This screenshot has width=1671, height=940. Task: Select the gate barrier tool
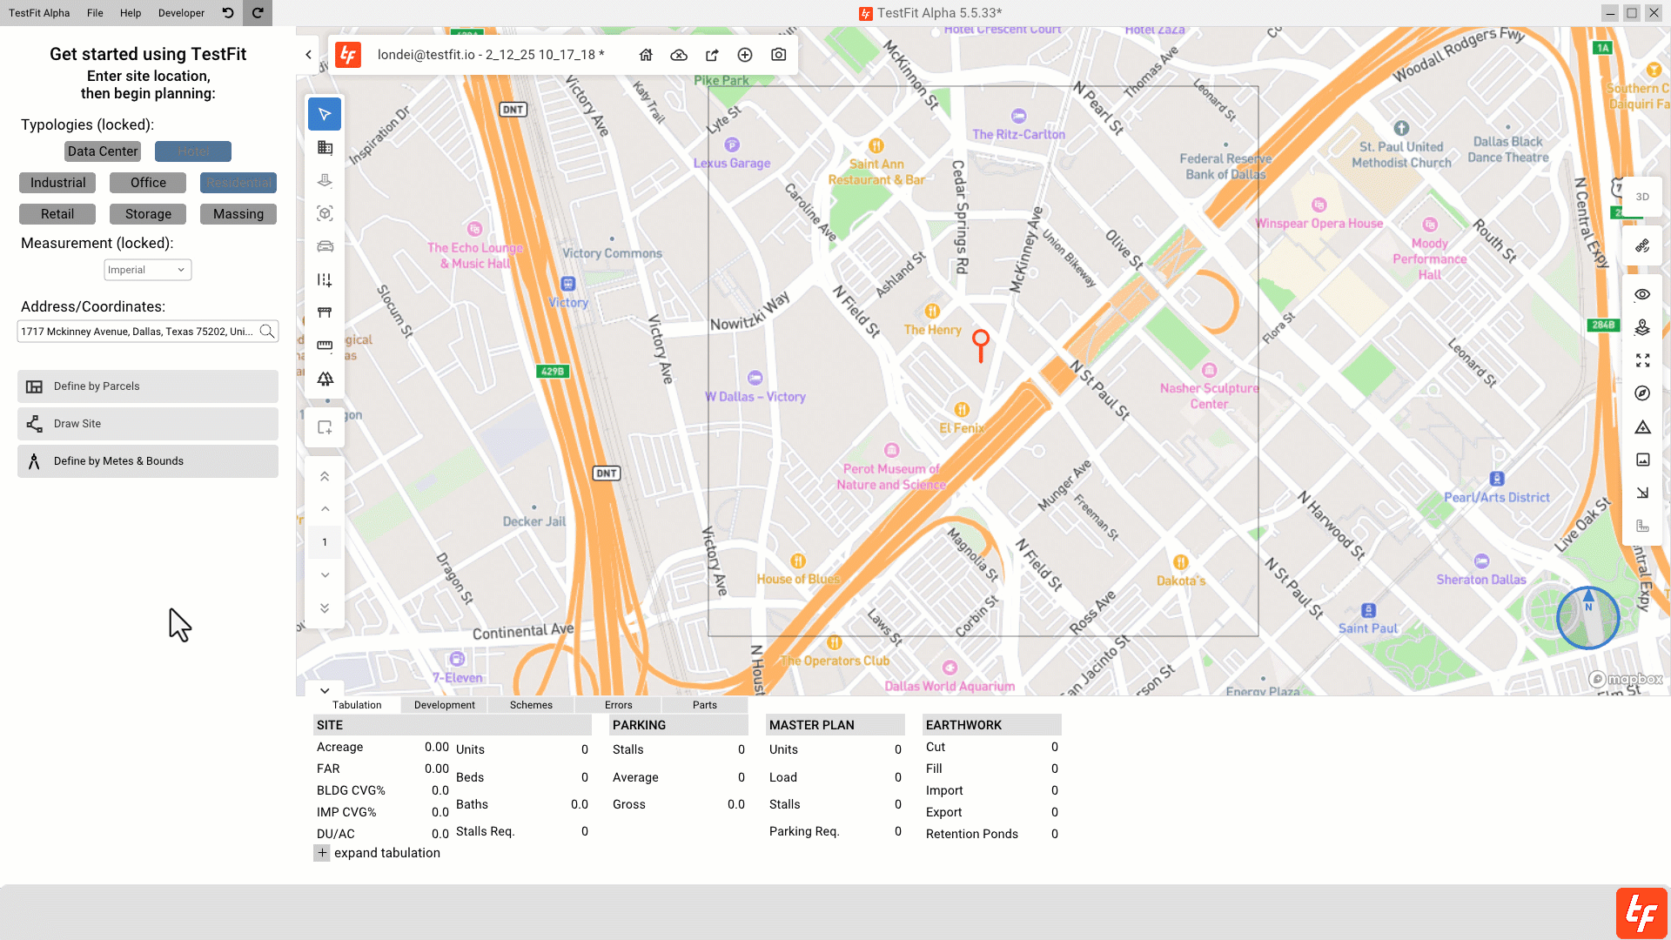(x=325, y=312)
